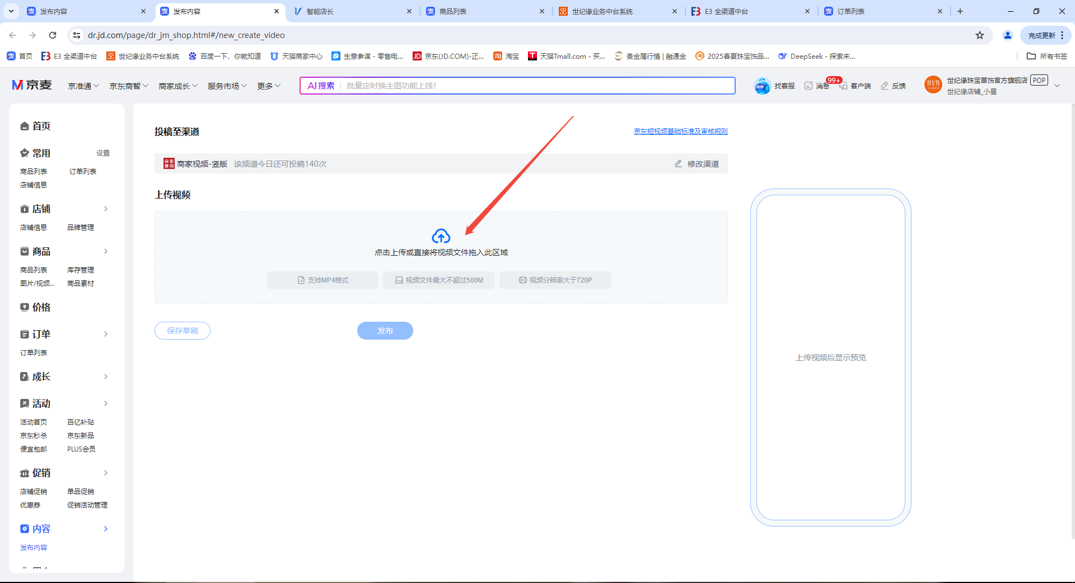Click the 发布 publish button
Viewport: 1075px width, 583px height.
pyautogui.click(x=385, y=331)
